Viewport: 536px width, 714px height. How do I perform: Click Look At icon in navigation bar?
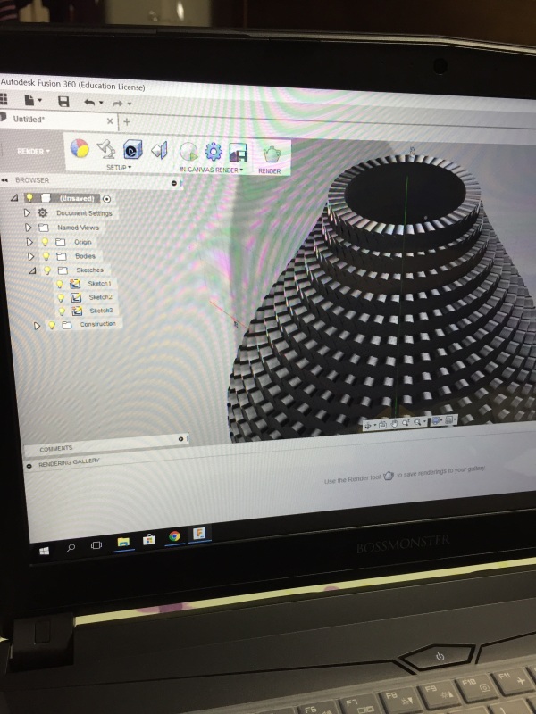tap(382, 425)
